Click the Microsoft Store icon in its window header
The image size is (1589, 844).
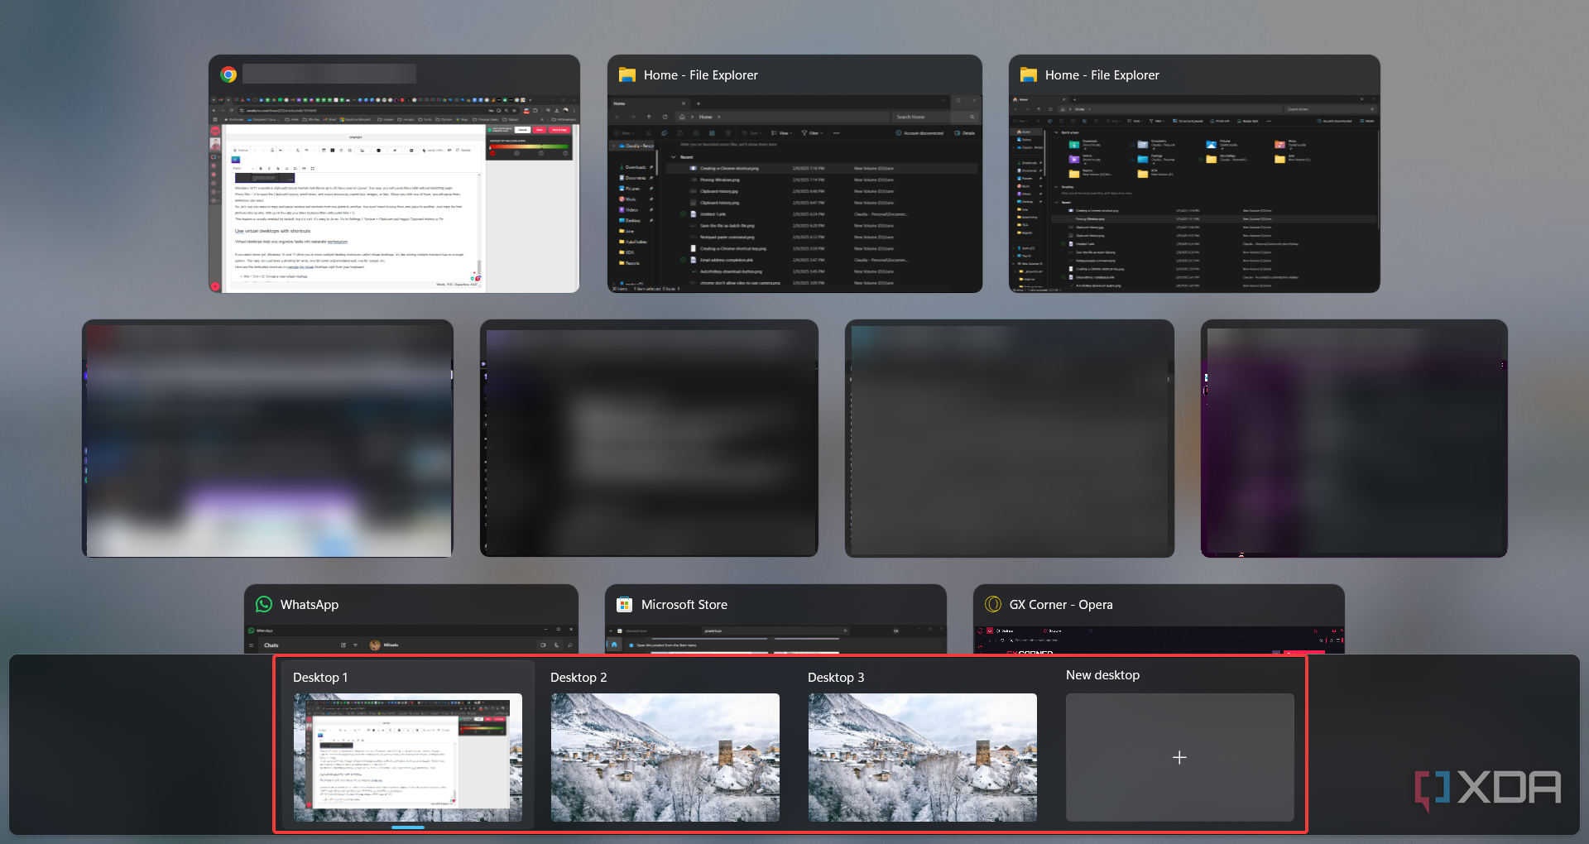coord(623,605)
